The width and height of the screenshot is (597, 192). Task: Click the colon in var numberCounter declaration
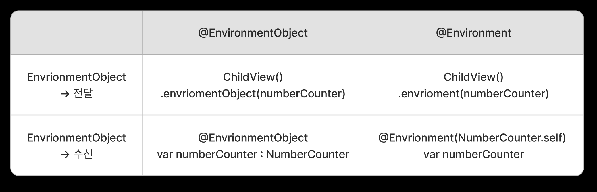(x=262, y=155)
